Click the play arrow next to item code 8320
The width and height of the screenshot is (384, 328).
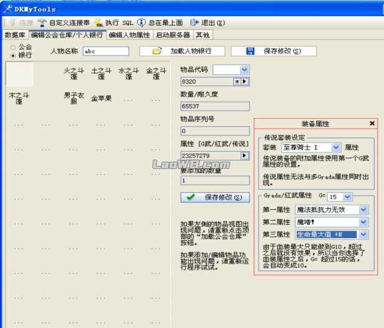point(245,82)
